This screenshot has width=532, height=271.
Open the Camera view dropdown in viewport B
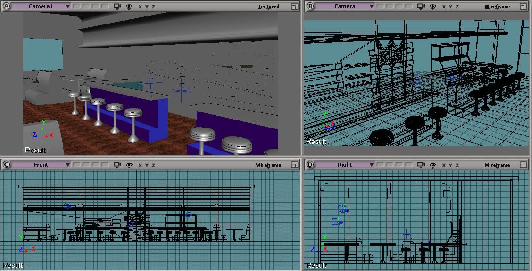coord(345,6)
